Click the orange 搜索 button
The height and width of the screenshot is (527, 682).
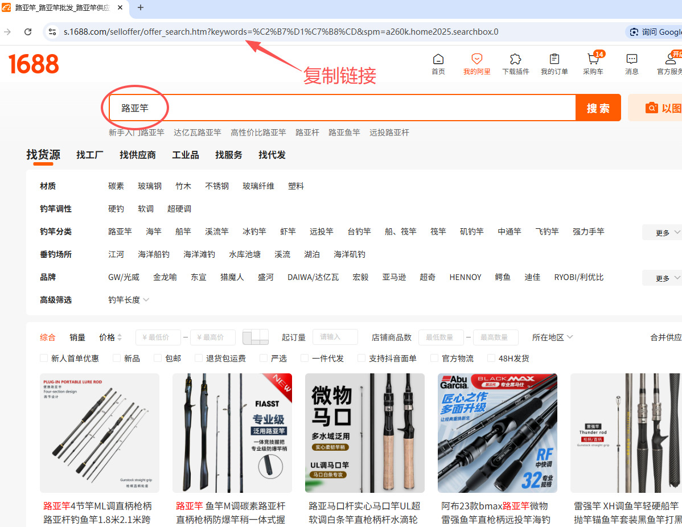[x=598, y=108]
